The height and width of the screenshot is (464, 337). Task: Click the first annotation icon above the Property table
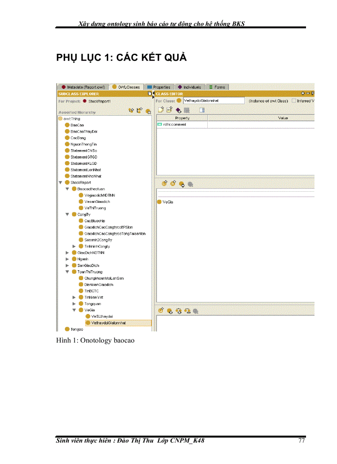point(161,109)
